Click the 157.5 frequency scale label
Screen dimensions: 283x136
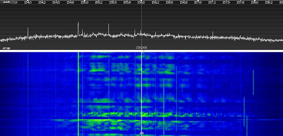point(226,2)
